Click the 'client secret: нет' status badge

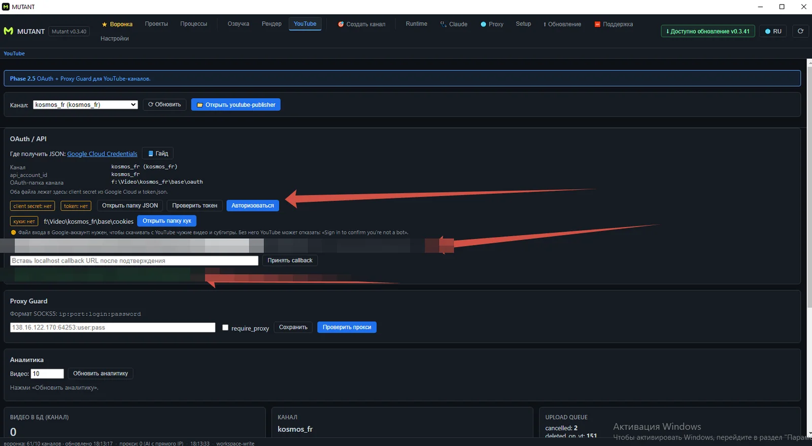pos(32,206)
